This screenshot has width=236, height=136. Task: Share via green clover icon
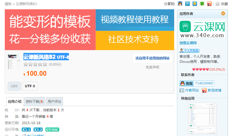[202, 4]
